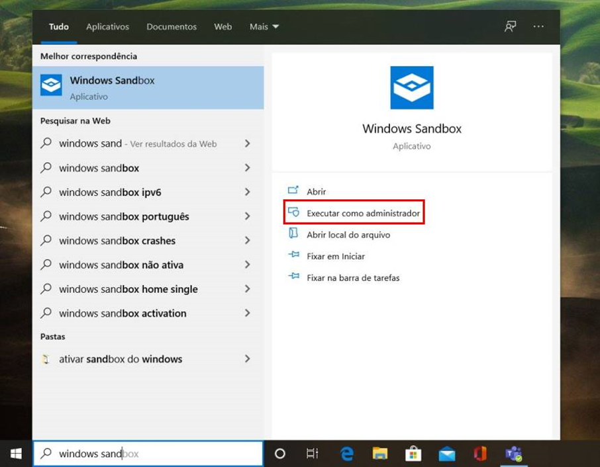Viewport: 600px width, 467px height.
Task: Click the Windows Sandbox icon in best match
Action: tap(51, 85)
